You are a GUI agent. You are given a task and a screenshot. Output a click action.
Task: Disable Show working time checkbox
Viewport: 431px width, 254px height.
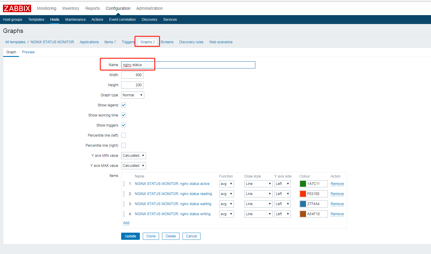[124, 115]
